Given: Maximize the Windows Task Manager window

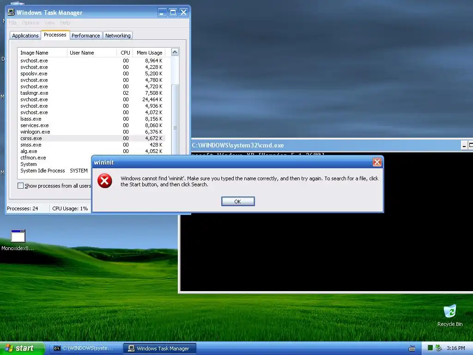Looking at the screenshot, I should [x=173, y=12].
